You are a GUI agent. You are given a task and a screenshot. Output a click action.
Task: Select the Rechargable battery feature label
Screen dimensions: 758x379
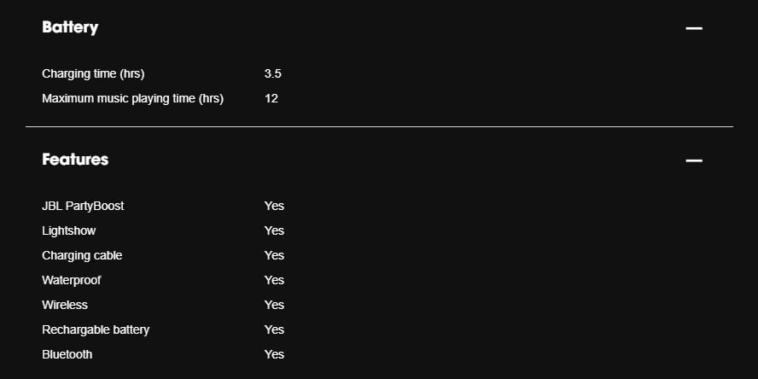96,329
